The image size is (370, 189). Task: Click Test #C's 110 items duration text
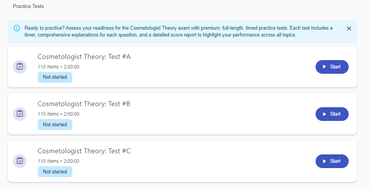click(58, 161)
